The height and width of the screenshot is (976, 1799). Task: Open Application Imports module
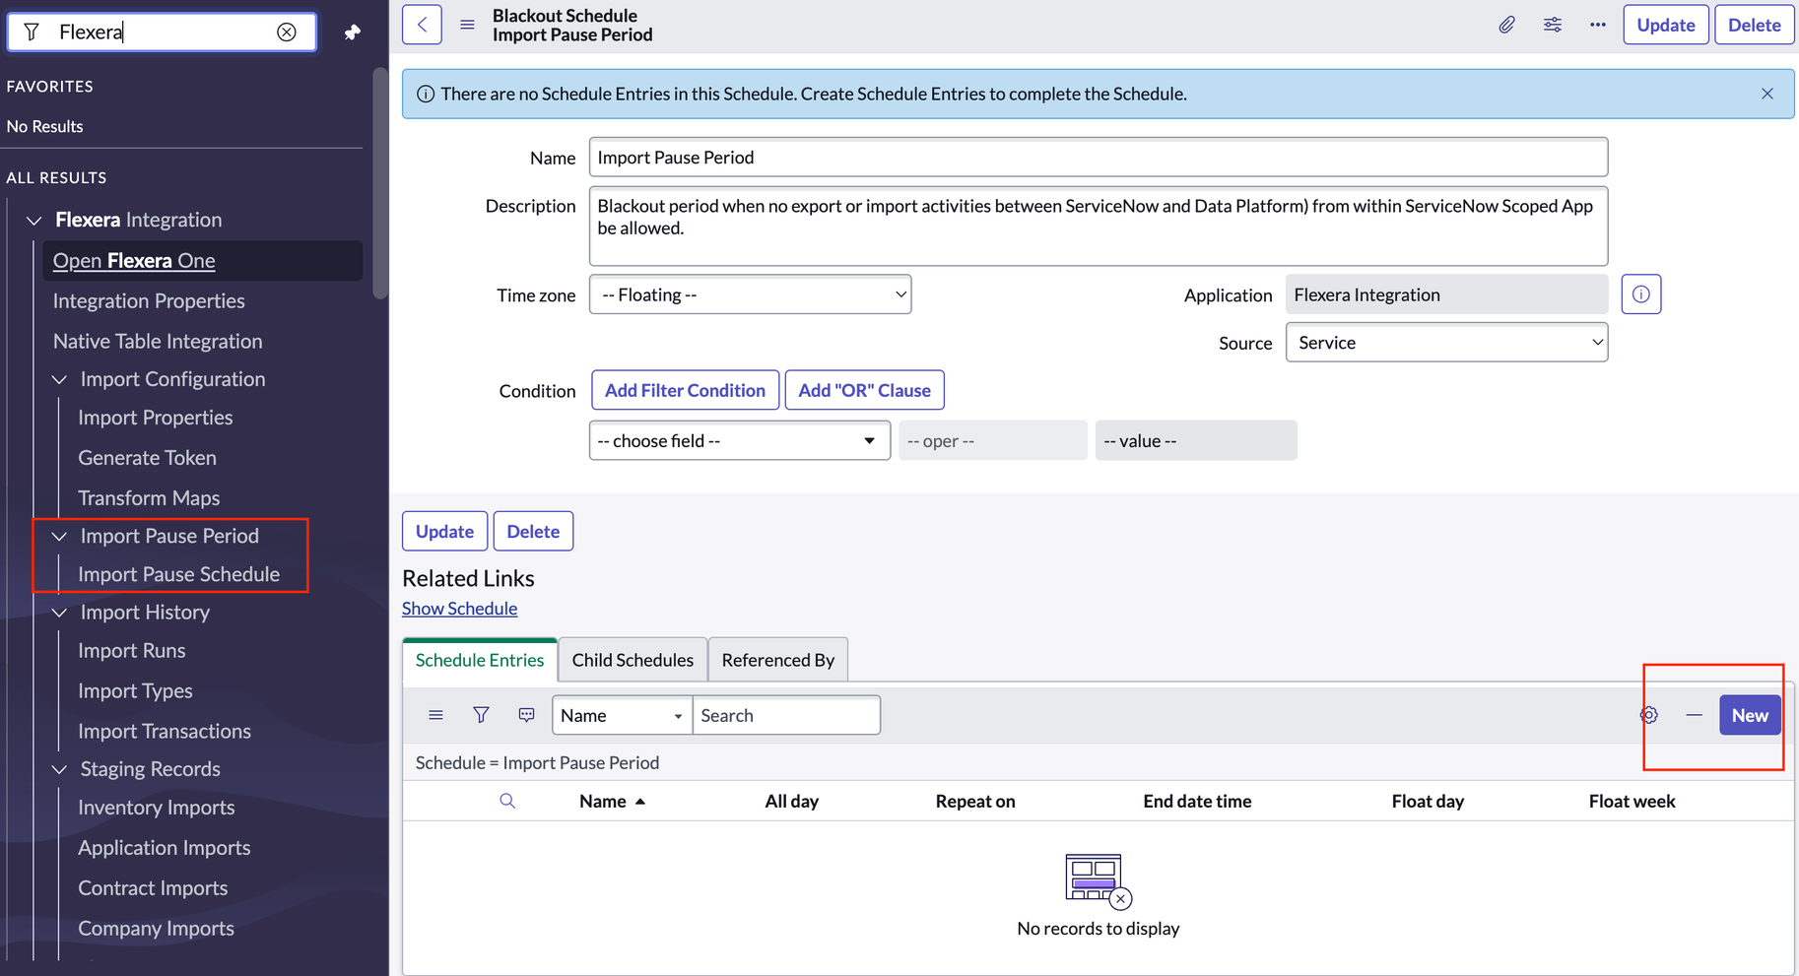pyautogui.click(x=165, y=848)
